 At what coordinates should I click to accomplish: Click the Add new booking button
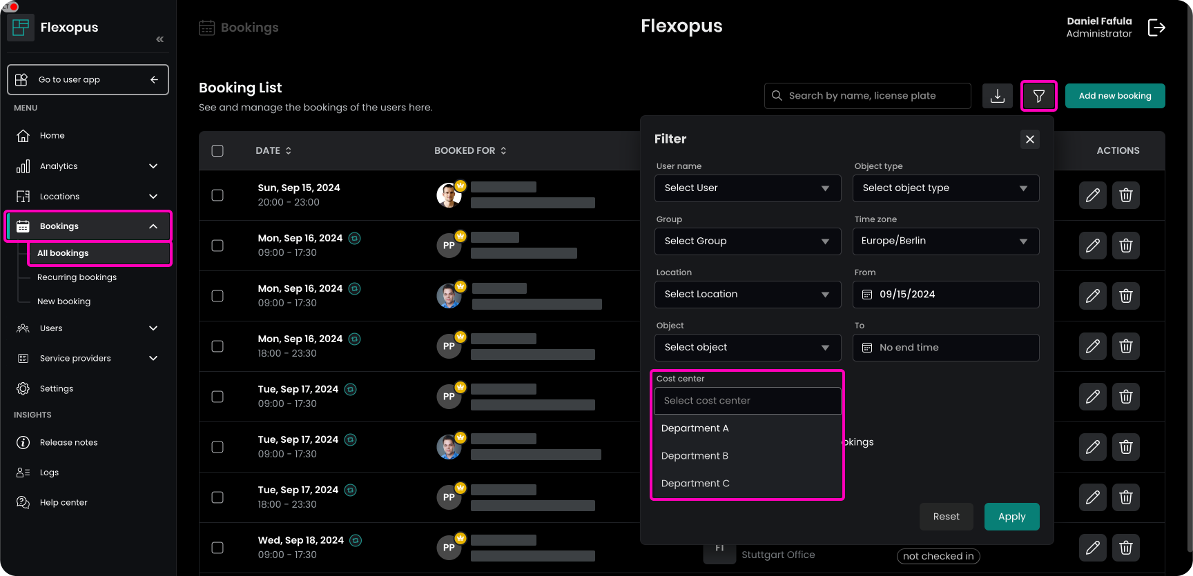(1114, 96)
